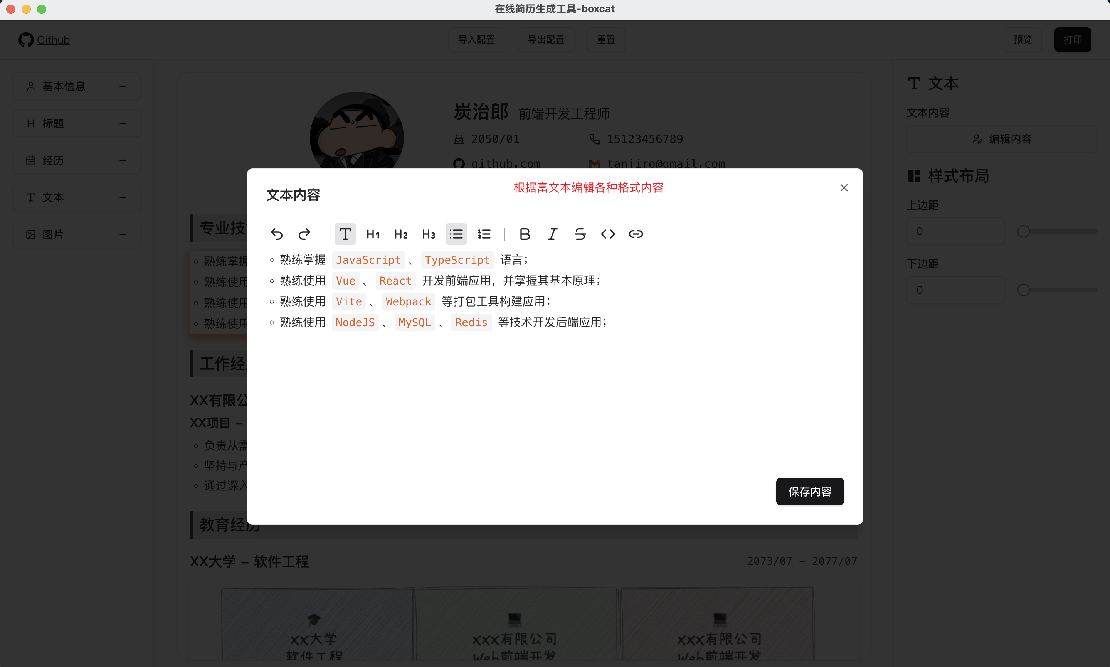This screenshot has width=1110, height=667.
Task: Toggle italic formatting
Action: point(553,234)
